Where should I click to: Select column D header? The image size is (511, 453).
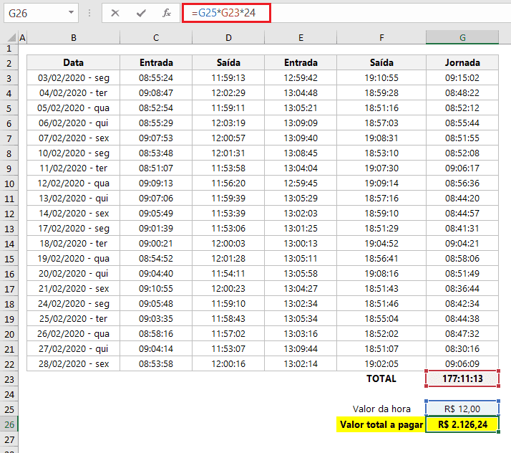[228, 38]
